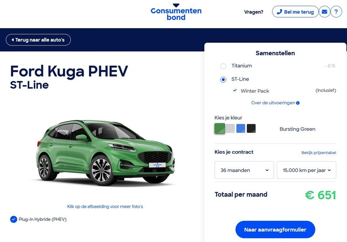347x242 pixels.
Task: Click the green Ford Kuga car image
Action: [105, 153]
